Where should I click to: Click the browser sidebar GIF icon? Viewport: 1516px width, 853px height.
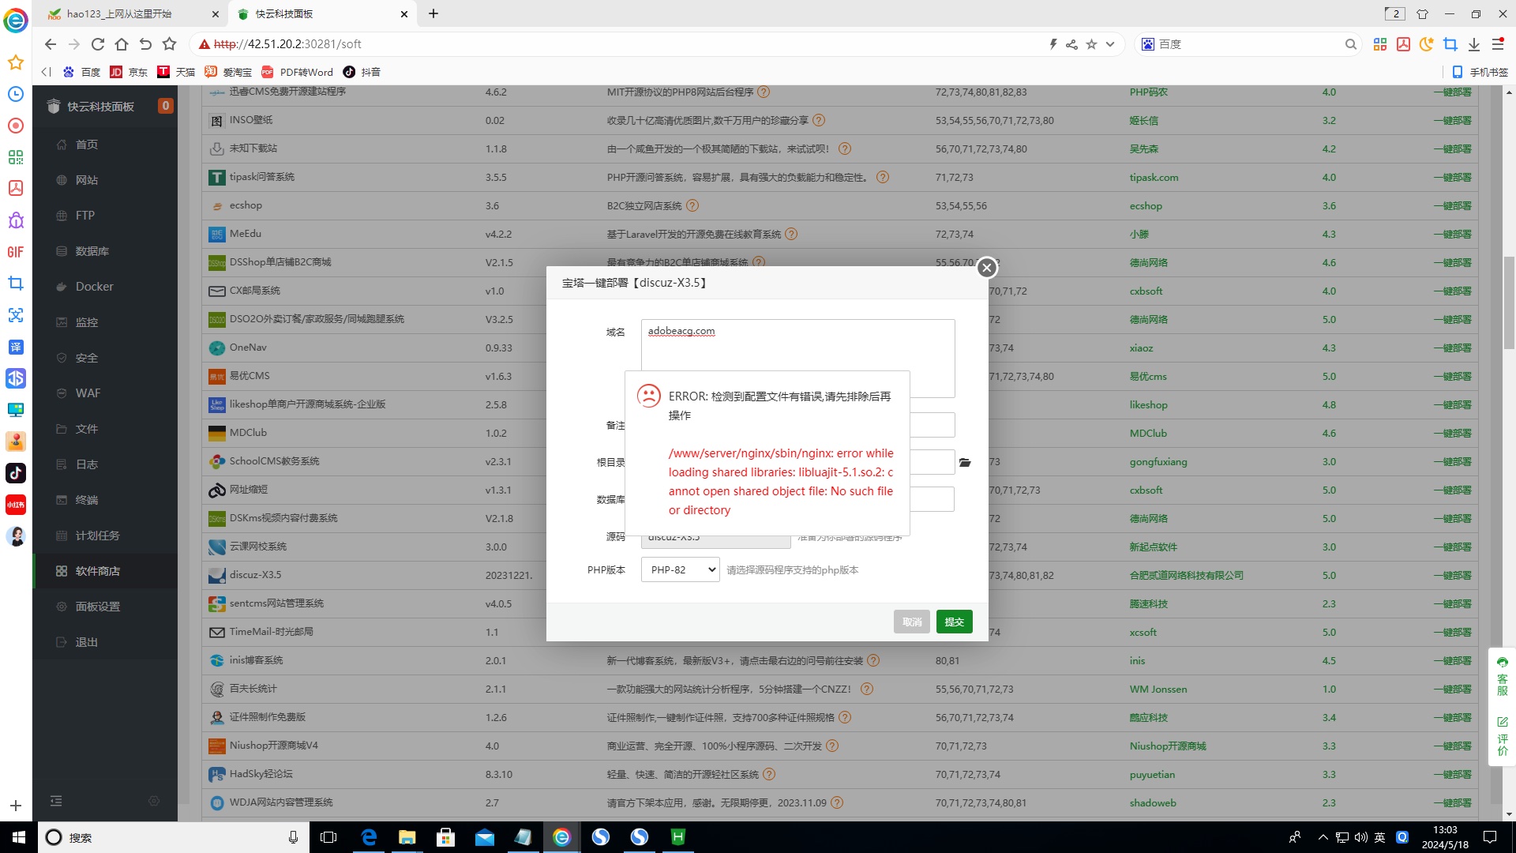(16, 252)
